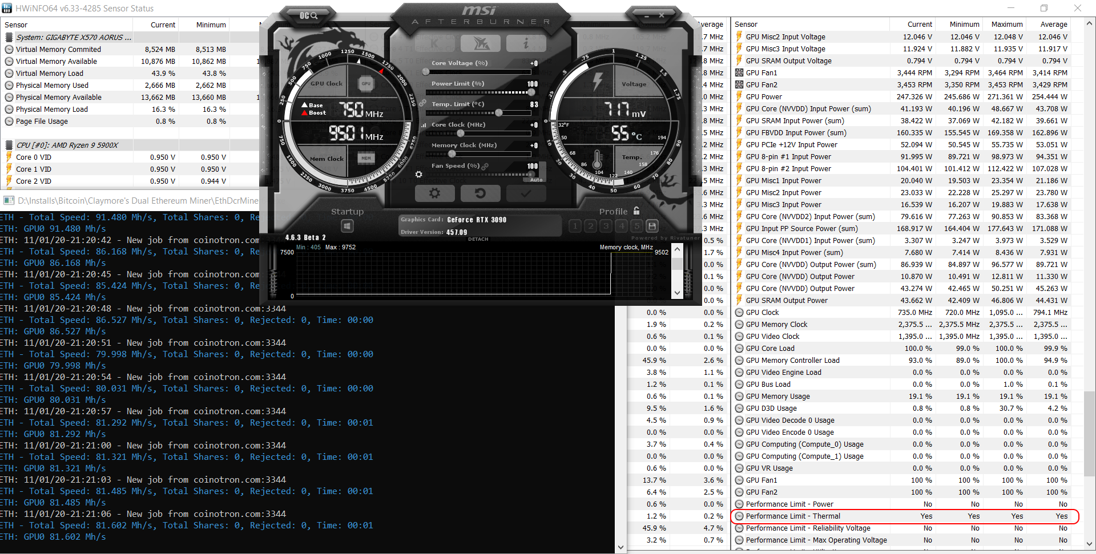Select profile slot 1 in Afterburner
Viewport: 1096px width, 554px height.
[x=575, y=226]
